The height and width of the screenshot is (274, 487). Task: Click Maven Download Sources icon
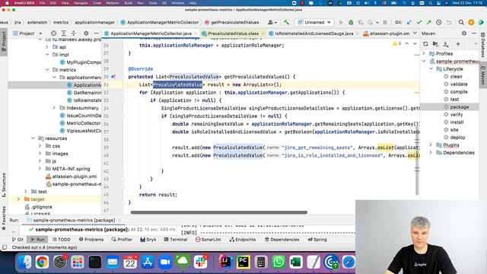(446, 44)
